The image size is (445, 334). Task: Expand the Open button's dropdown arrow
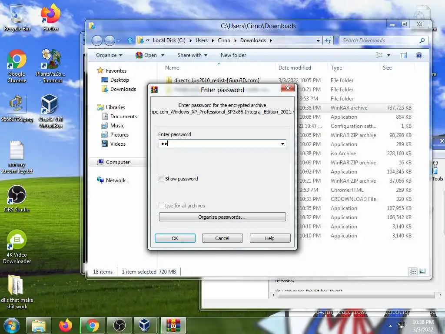coord(163,55)
